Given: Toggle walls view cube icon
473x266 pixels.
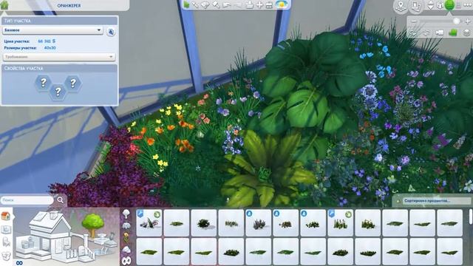Looking at the screenshot, I should [x=440, y=5].
